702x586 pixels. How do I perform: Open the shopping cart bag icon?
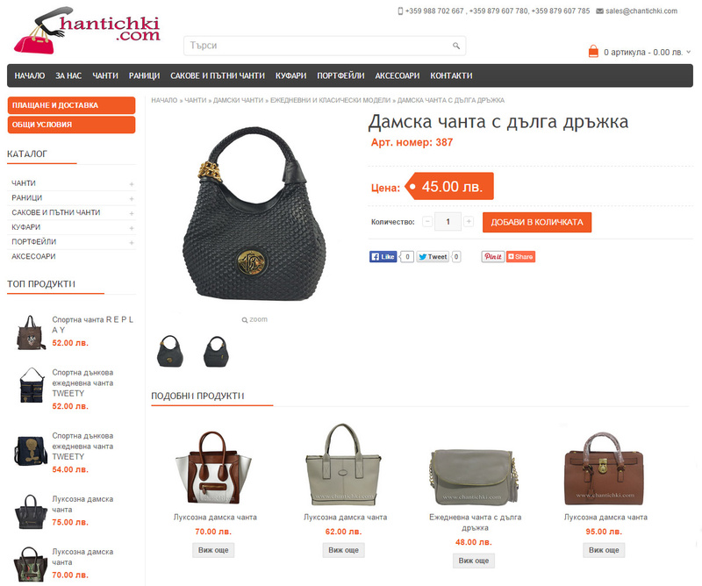point(593,52)
